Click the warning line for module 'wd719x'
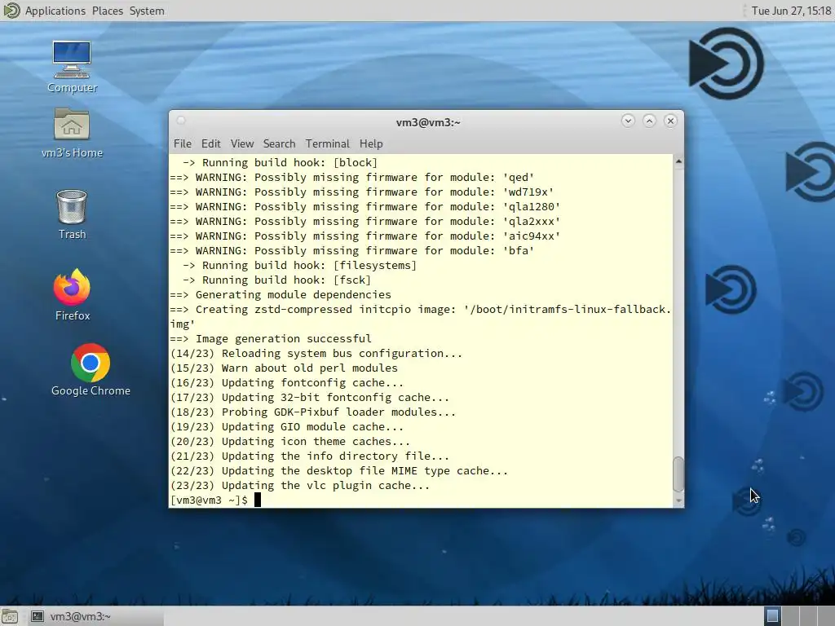The height and width of the screenshot is (626, 835). point(361,192)
